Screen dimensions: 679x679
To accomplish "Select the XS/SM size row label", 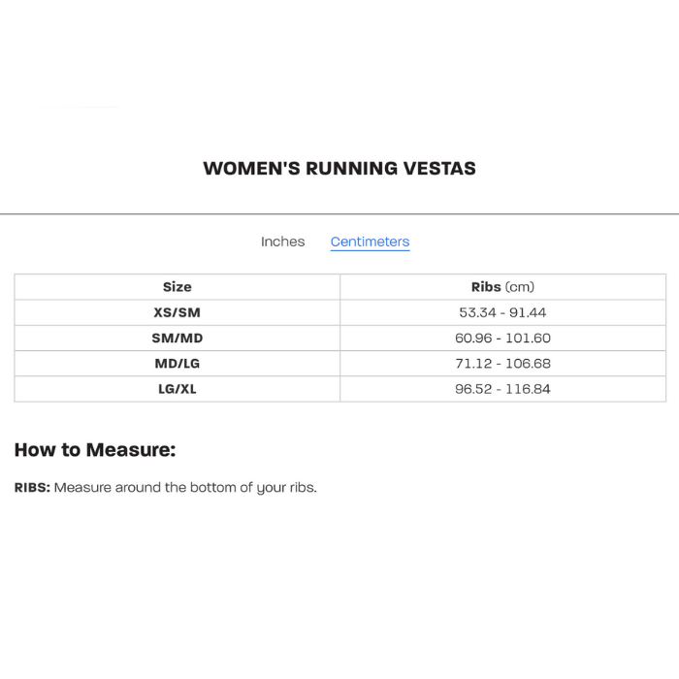I will tap(177, 312).
